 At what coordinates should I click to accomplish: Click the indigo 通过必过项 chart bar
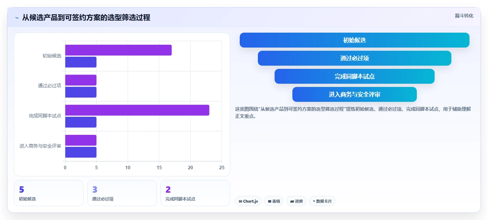(81, 92)
